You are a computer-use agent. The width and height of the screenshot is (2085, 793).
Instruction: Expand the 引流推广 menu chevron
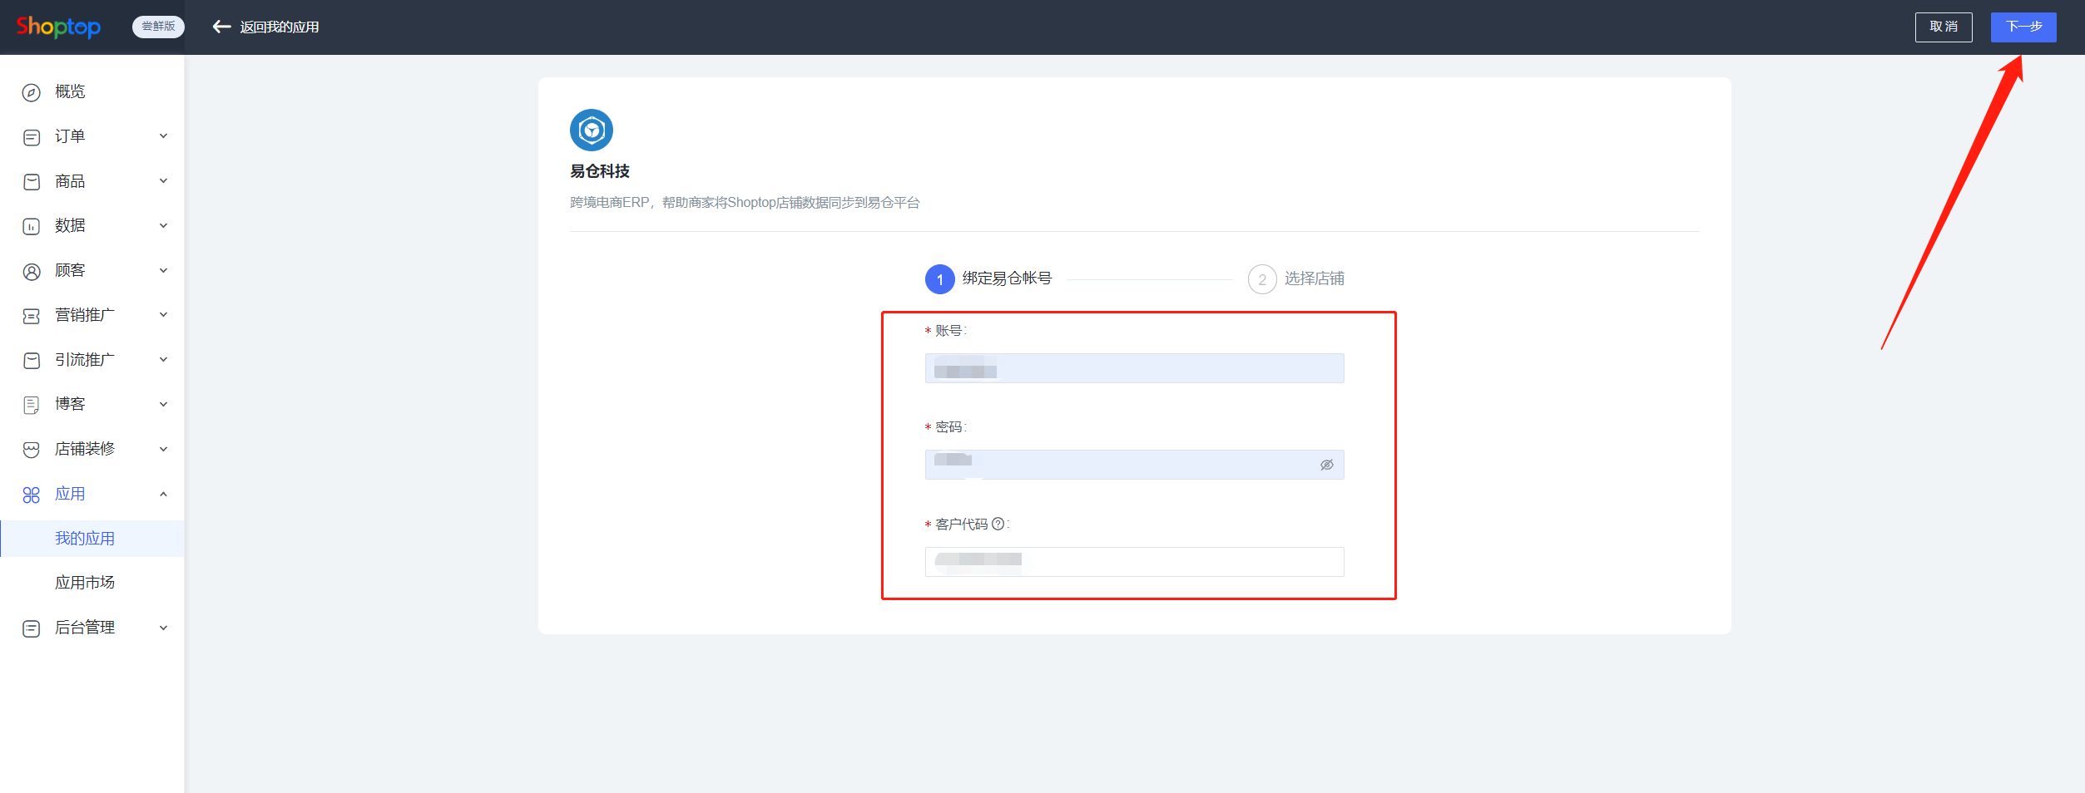coord(164,359)
